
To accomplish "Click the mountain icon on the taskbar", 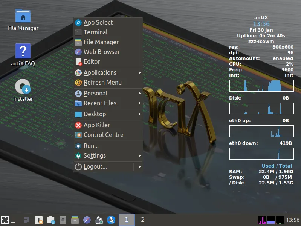I will click(x=99, y=220).
